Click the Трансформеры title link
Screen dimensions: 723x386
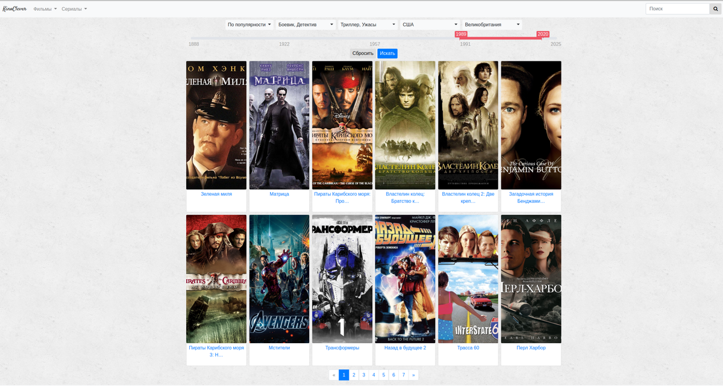(x=342, y=347)
